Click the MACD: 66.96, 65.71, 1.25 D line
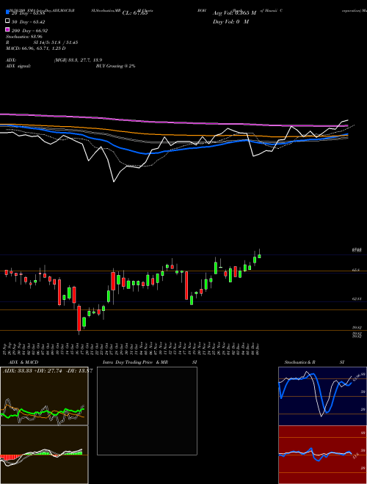Screen dimensions: 367x484 35,48
